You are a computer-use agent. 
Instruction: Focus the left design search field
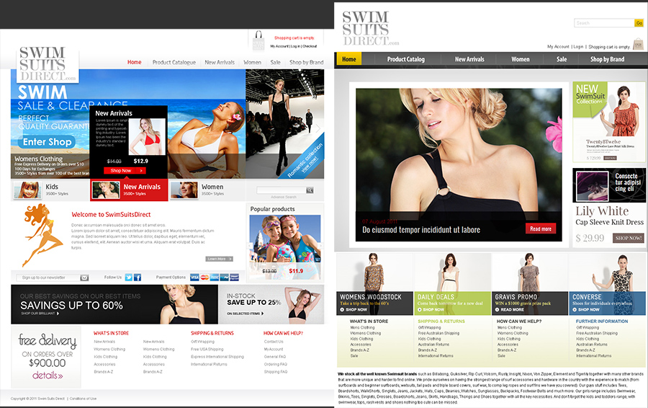click(282, 190)
